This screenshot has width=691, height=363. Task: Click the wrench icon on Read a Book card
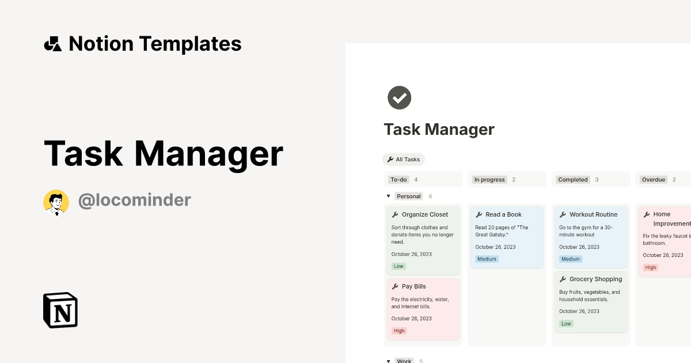(479, 214)
